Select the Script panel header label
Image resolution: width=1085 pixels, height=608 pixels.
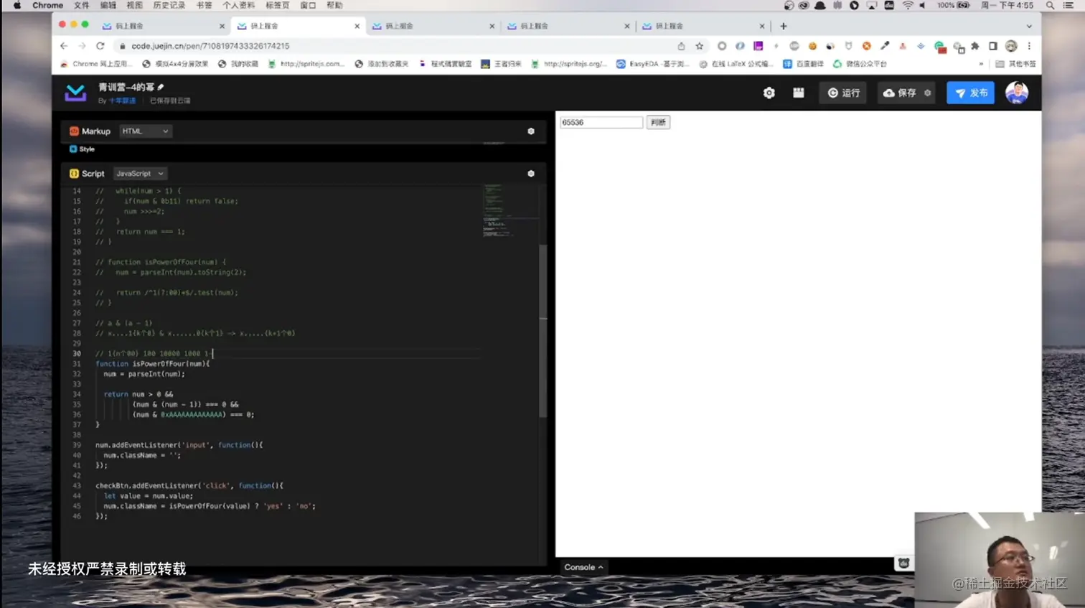[87, 174]
